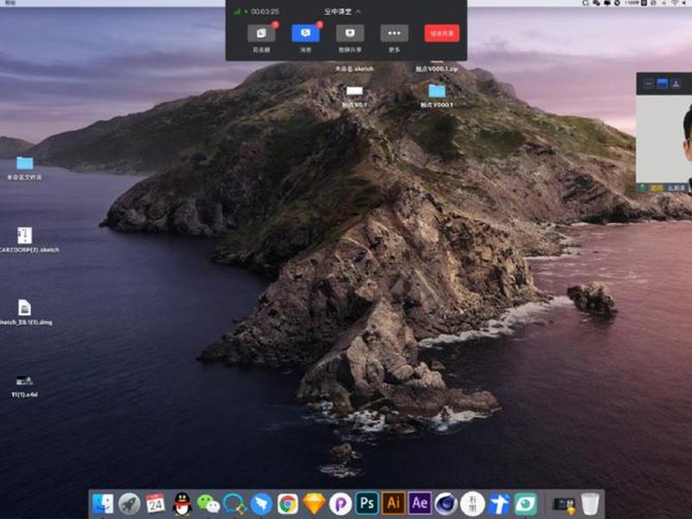692x519 pixels.
Task: Launch After Effects from the Dock
Action: click(420, 504)
